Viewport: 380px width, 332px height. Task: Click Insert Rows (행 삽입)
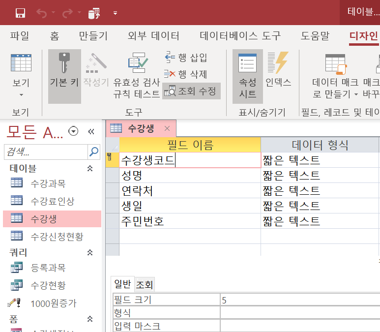tap(186, 58)
